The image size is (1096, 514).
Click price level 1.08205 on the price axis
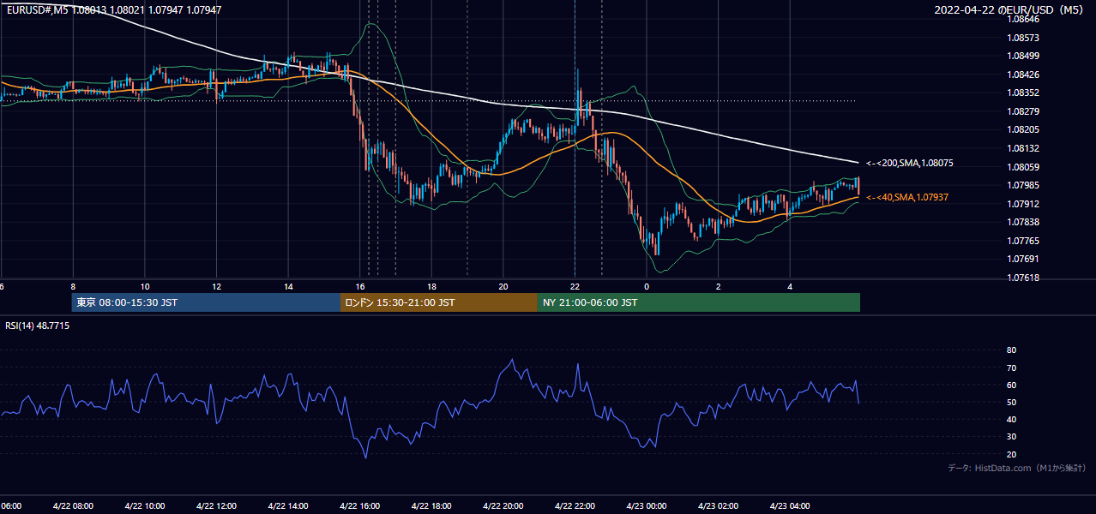[1024, 129]
